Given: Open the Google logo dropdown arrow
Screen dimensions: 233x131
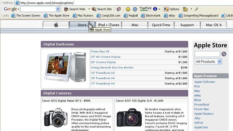Looking at the screenshot, I should coord(19,9).
